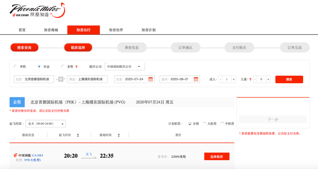Click the 支付购买 step
Viewport: 318px width, 169px height.
(239, 48)
